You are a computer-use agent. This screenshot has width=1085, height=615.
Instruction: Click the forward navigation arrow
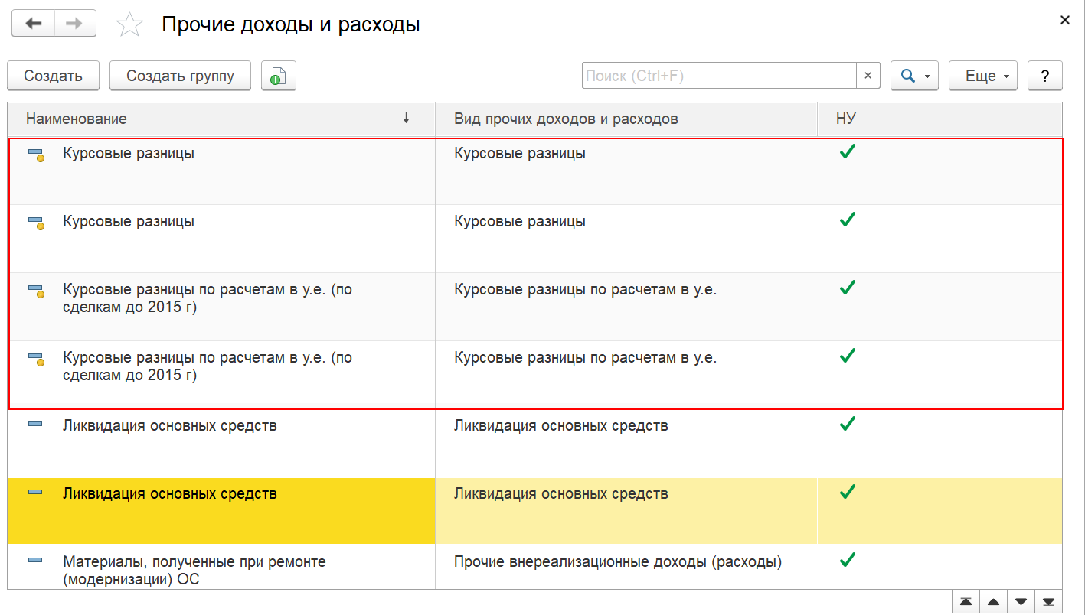74,24
